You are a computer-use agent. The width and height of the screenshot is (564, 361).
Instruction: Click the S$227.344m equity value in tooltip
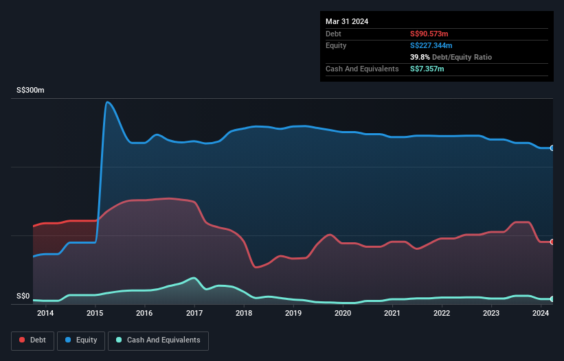pos(431,45)
